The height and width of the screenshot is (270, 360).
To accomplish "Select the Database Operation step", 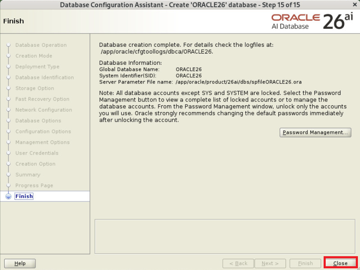I will (41, 45).
